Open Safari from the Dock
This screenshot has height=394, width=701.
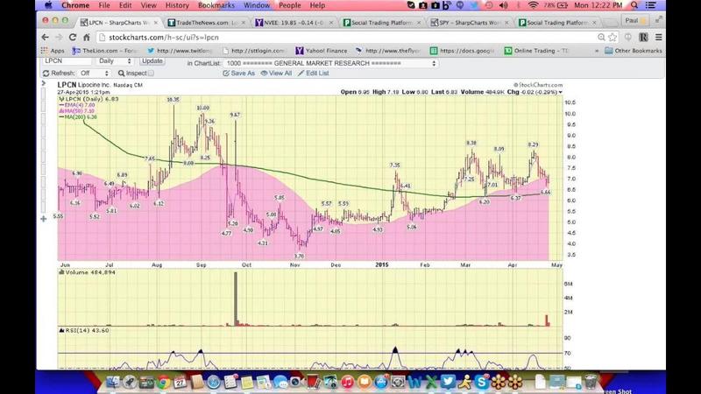click(214, 383)
